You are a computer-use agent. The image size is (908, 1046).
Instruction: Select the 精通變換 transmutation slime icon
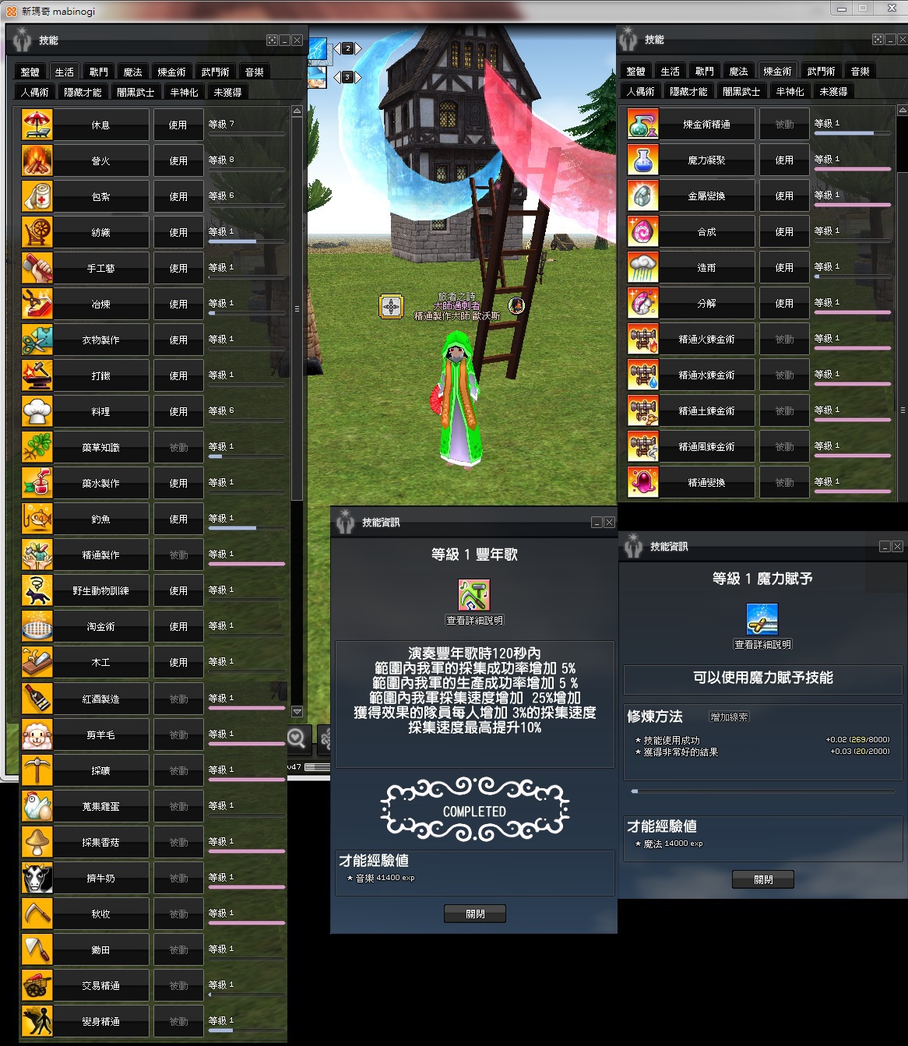click(642, 482)
